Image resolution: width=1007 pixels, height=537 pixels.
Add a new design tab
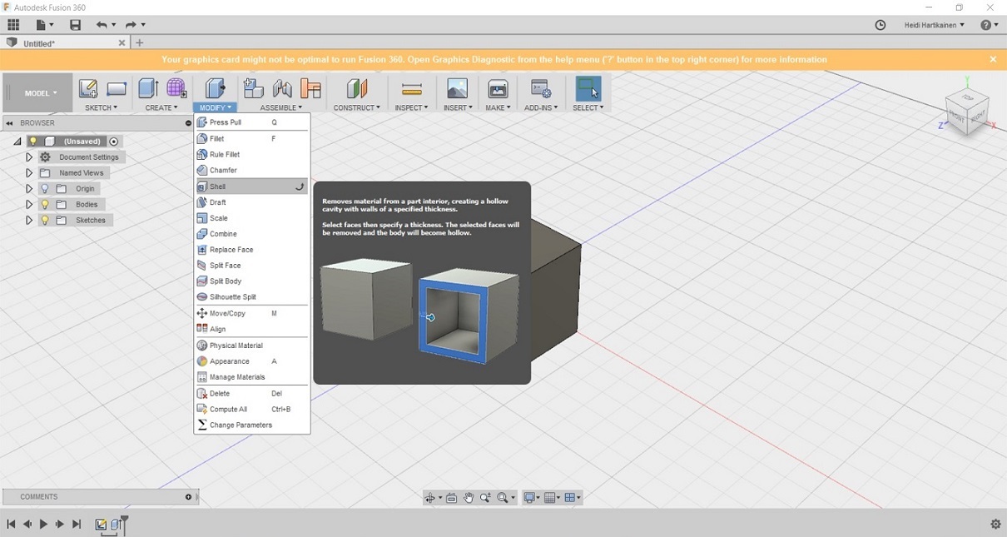tap(140, 42)
